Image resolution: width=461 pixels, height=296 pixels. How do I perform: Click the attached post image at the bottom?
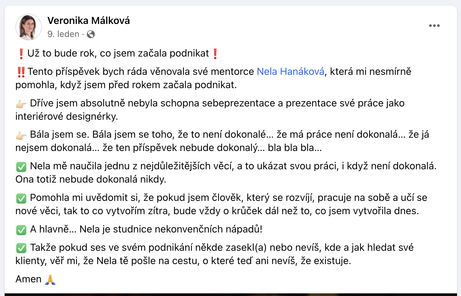click(x=231, y=294)
